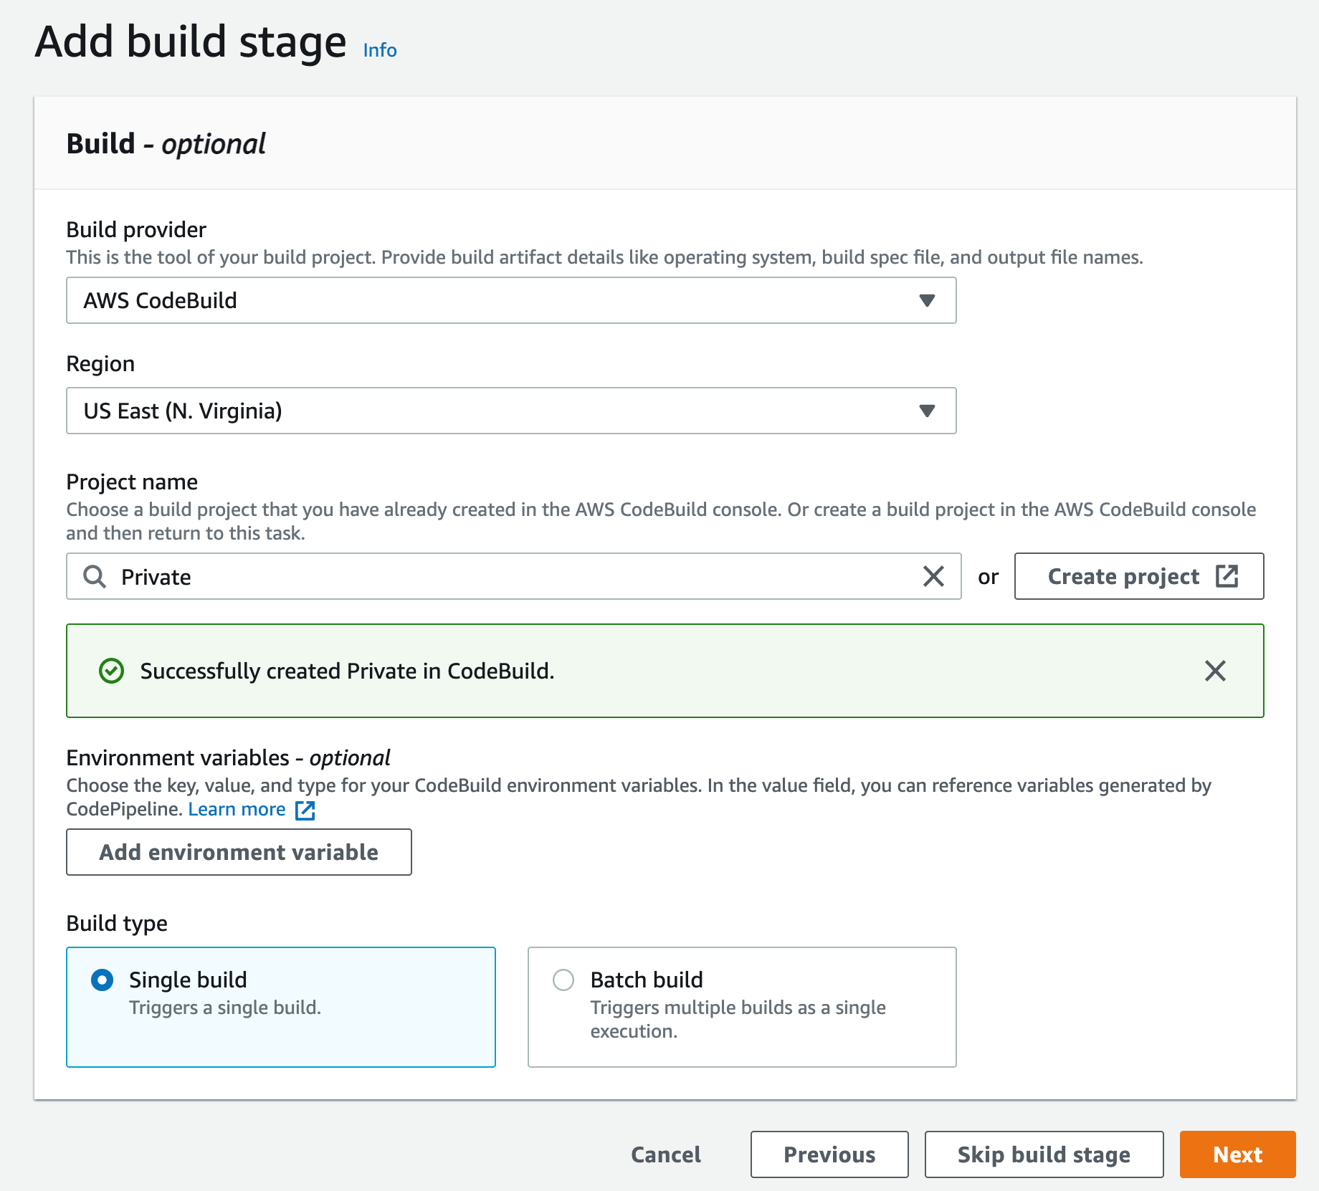
Task: Click the green success checkmark icon
Action: point(112,671)
